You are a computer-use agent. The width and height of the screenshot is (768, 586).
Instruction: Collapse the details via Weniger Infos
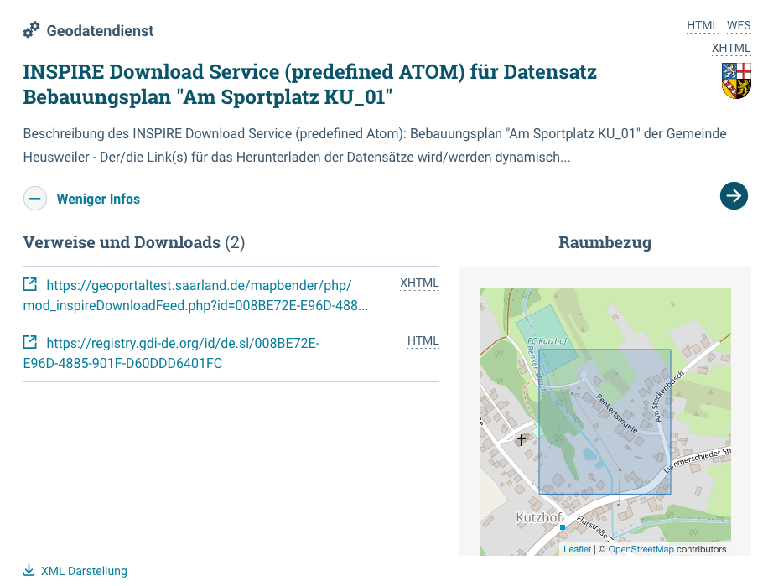98,199
